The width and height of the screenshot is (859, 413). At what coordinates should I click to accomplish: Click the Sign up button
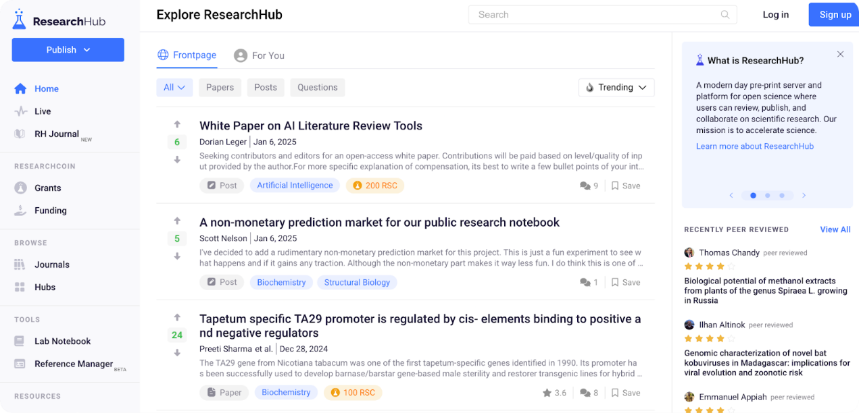(x=835, y=15)
